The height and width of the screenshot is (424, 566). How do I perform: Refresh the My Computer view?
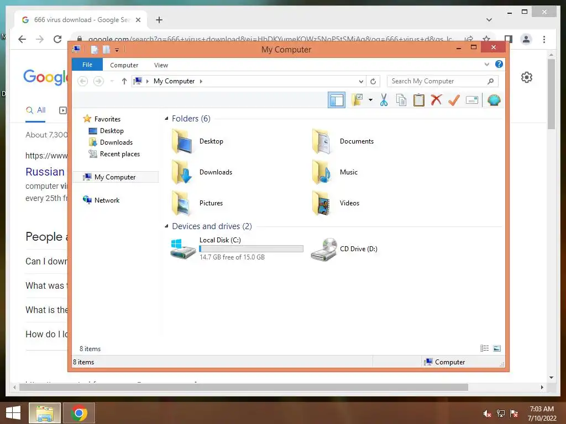tap(373, 81)
